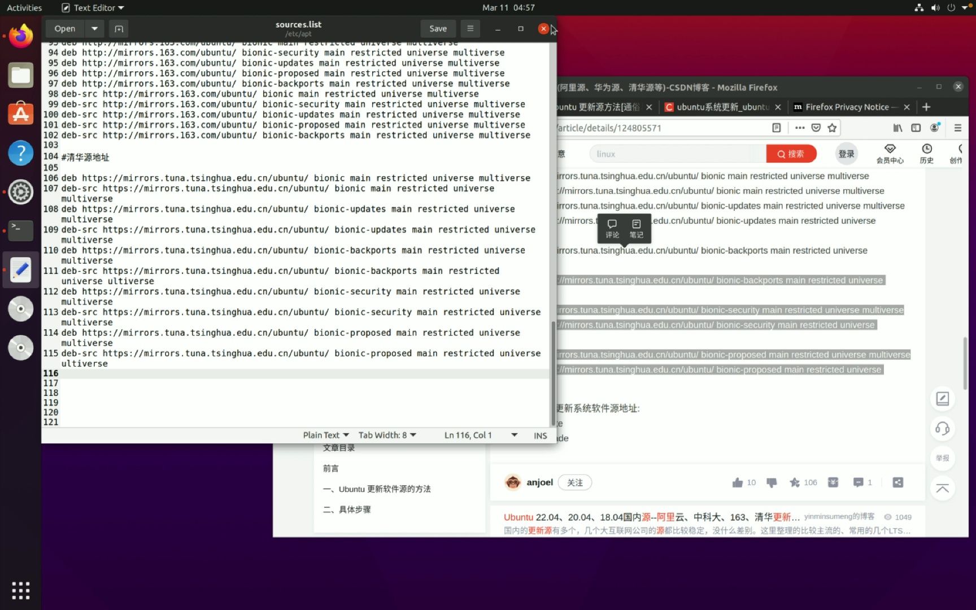Viewport: 976px width, 610px height.
Task: Go to 一、Ubuntu 更新软件源的方法 in contents
Action: 377,489
